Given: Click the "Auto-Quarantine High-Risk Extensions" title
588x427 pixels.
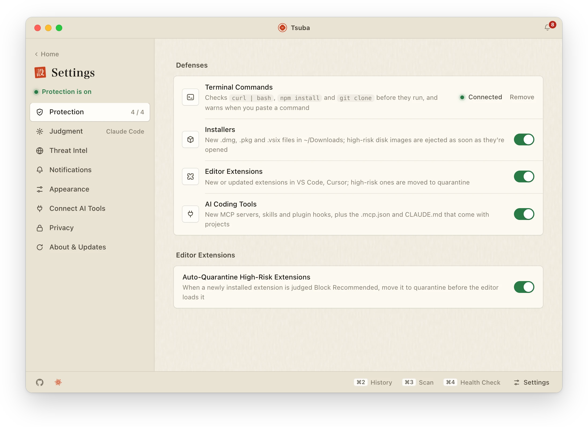Looking at the screenshot, I should pyautogui.click(x=246, y=277).
